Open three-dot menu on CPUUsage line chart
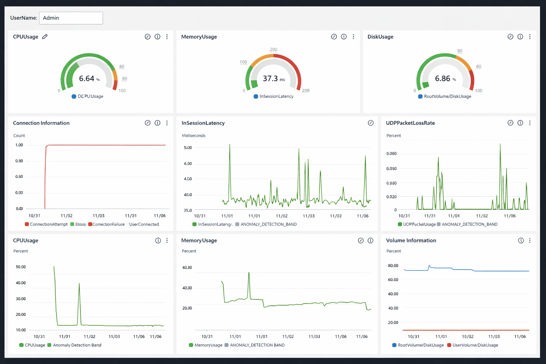546x364 pixels. (167, 241)
